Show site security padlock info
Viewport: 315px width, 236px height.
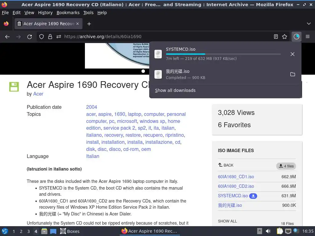(50, 37)
